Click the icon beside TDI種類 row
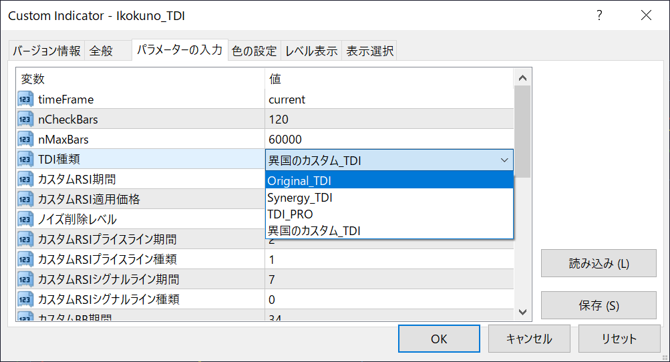 pyautogui.click(x=25, y=160)
